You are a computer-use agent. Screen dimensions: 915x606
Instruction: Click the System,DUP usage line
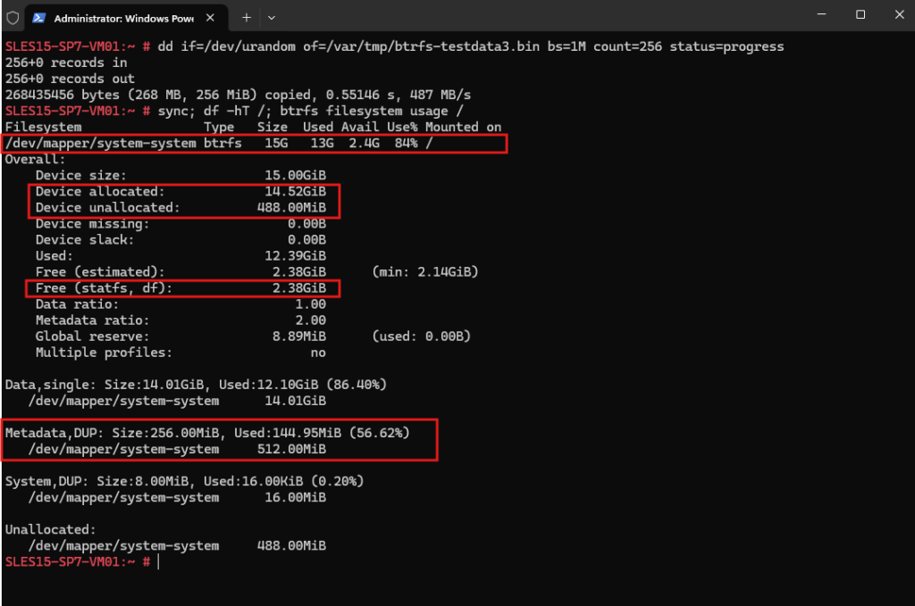click(184, 481)
